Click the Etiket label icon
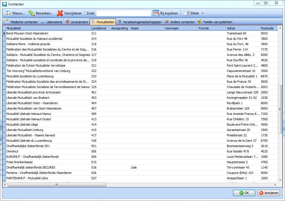The image size is (285, 201). point(186,13)
